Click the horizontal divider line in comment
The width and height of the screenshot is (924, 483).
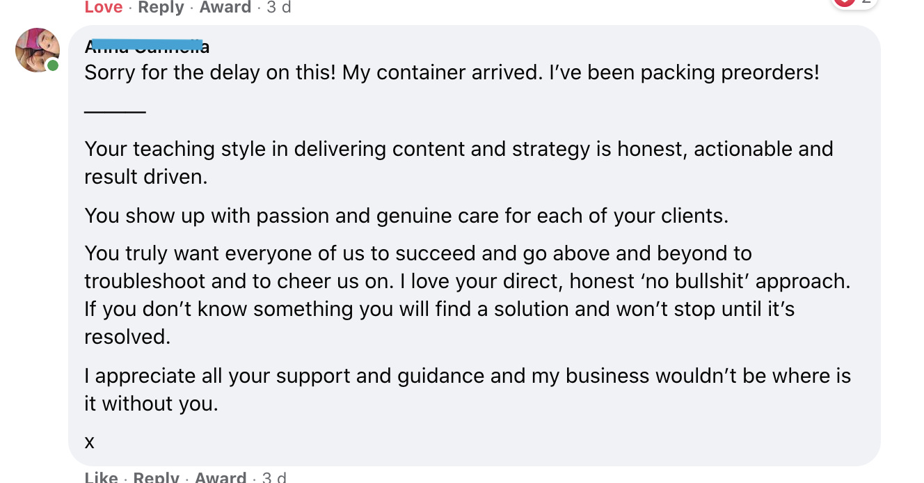[115, 111]
